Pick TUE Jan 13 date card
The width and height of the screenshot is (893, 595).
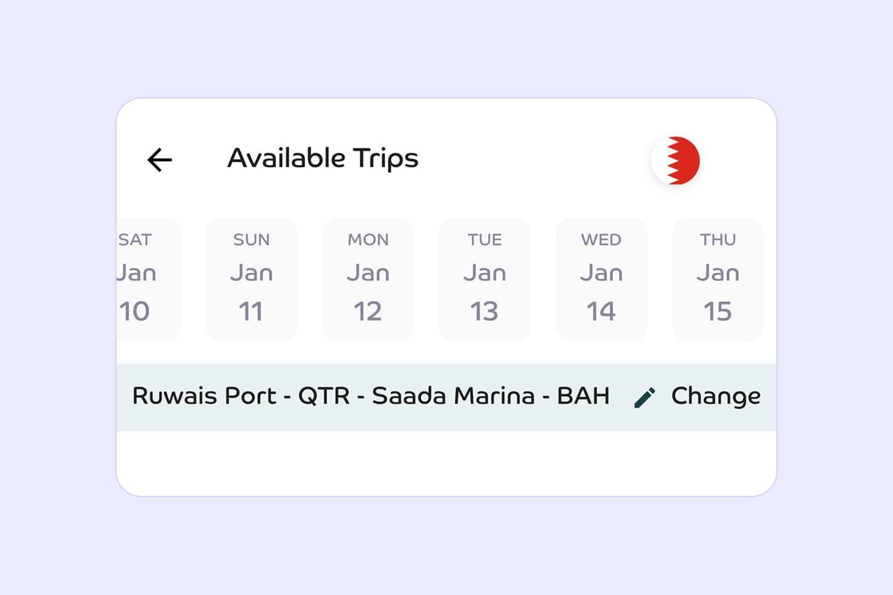coord(484,279)
